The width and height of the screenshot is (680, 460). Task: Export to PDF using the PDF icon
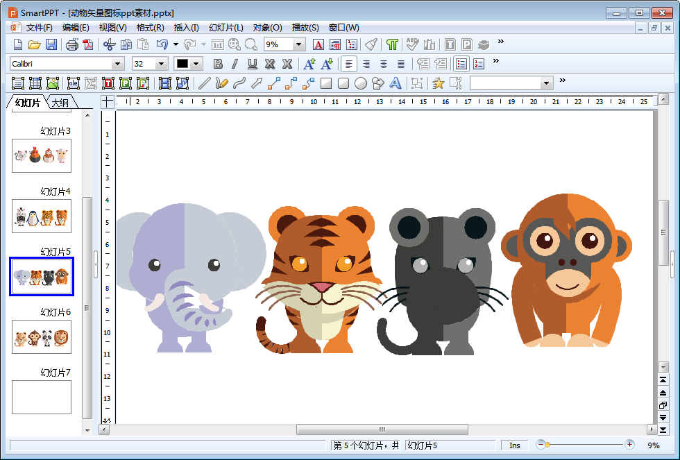(x=88, y=44)
